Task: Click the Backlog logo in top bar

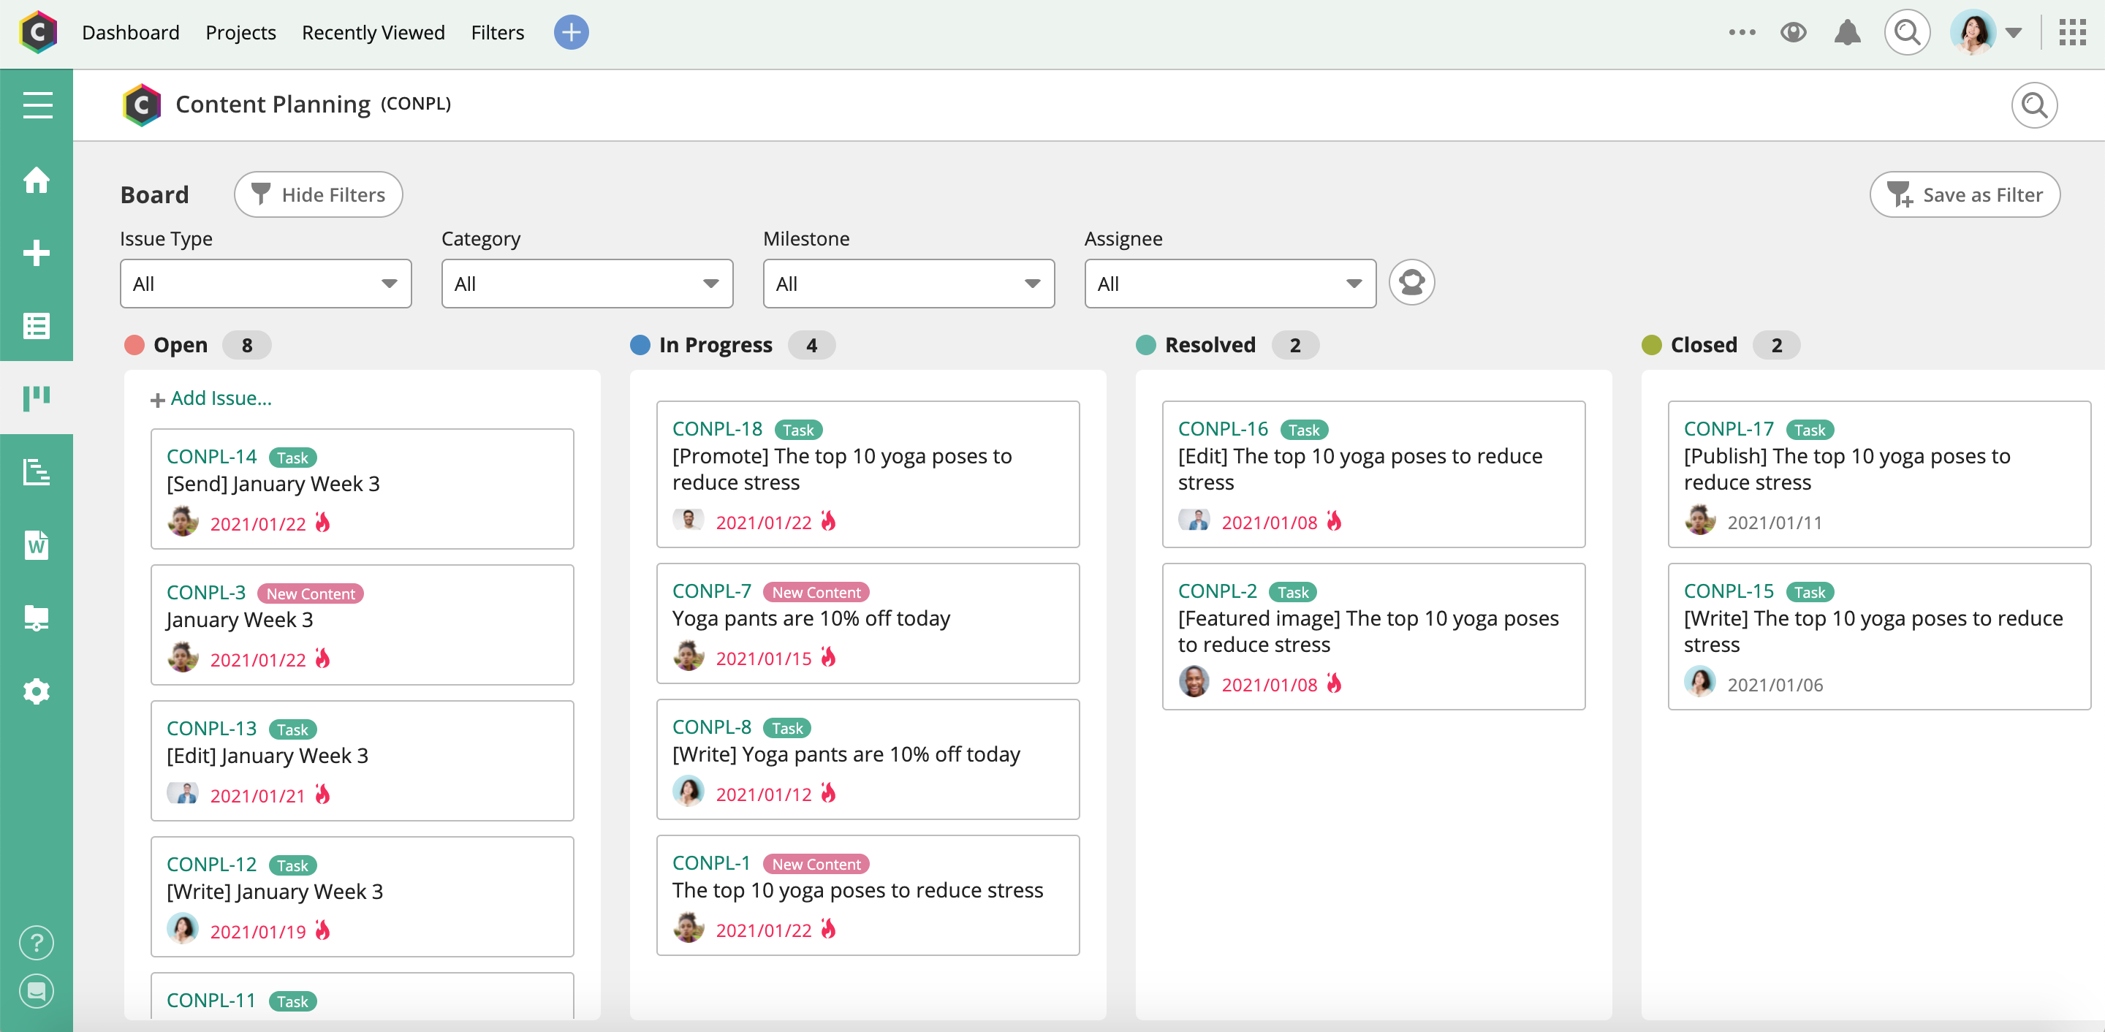Action: tap(39, 33)
